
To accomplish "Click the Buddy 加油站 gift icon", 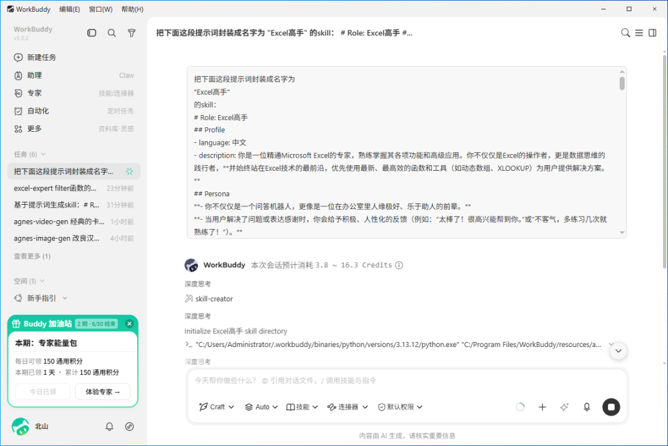I will pyautogui.click(x=16, y=324).
